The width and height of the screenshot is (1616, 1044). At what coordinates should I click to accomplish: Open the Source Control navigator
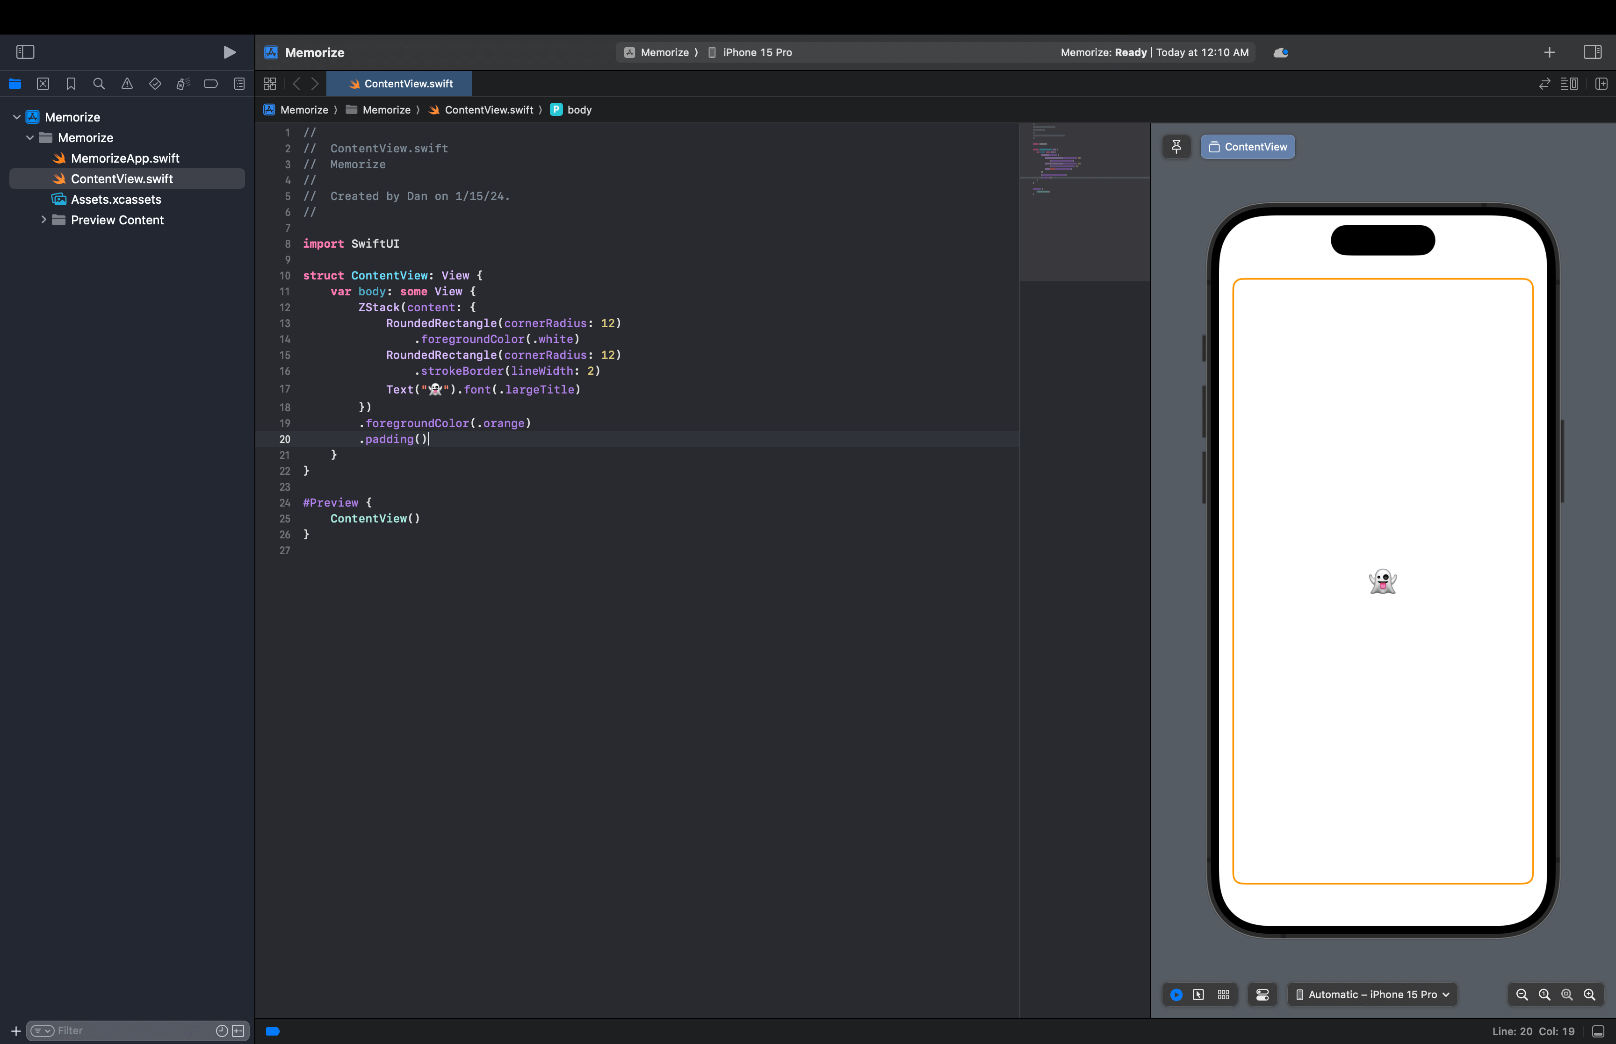(x=43, y=84)
